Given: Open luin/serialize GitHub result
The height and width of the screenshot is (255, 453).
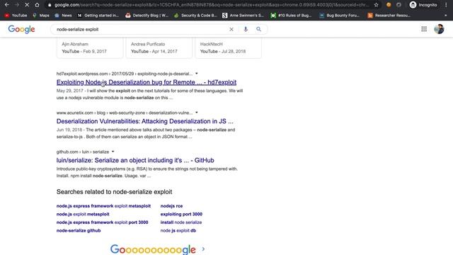Looking at the screenshot, I should (135, 160).
